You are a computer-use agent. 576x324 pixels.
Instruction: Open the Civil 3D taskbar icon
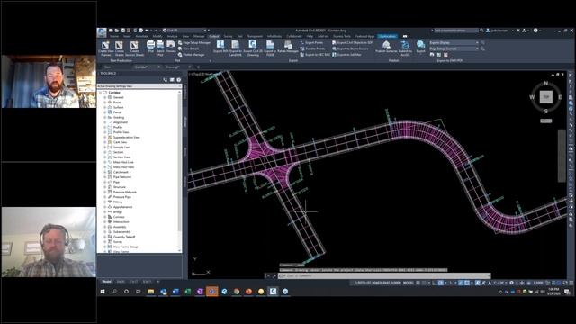[273, 292]
